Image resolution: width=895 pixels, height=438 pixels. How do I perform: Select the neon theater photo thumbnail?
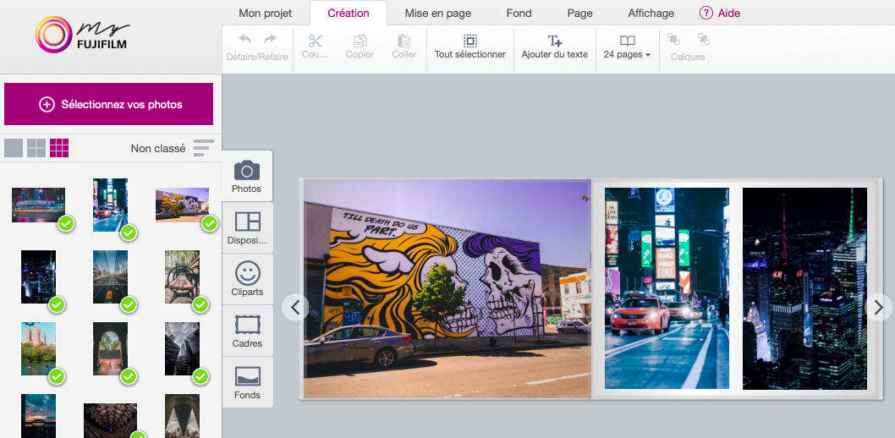click(38, 205)
